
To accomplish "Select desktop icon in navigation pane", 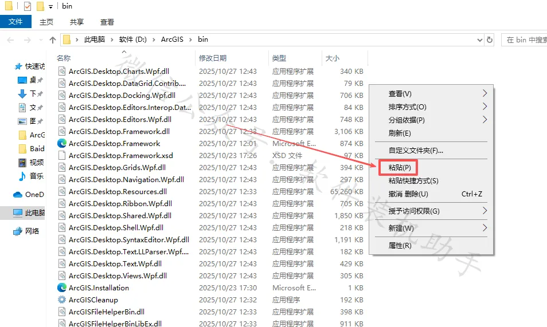I will click(22, 80).
